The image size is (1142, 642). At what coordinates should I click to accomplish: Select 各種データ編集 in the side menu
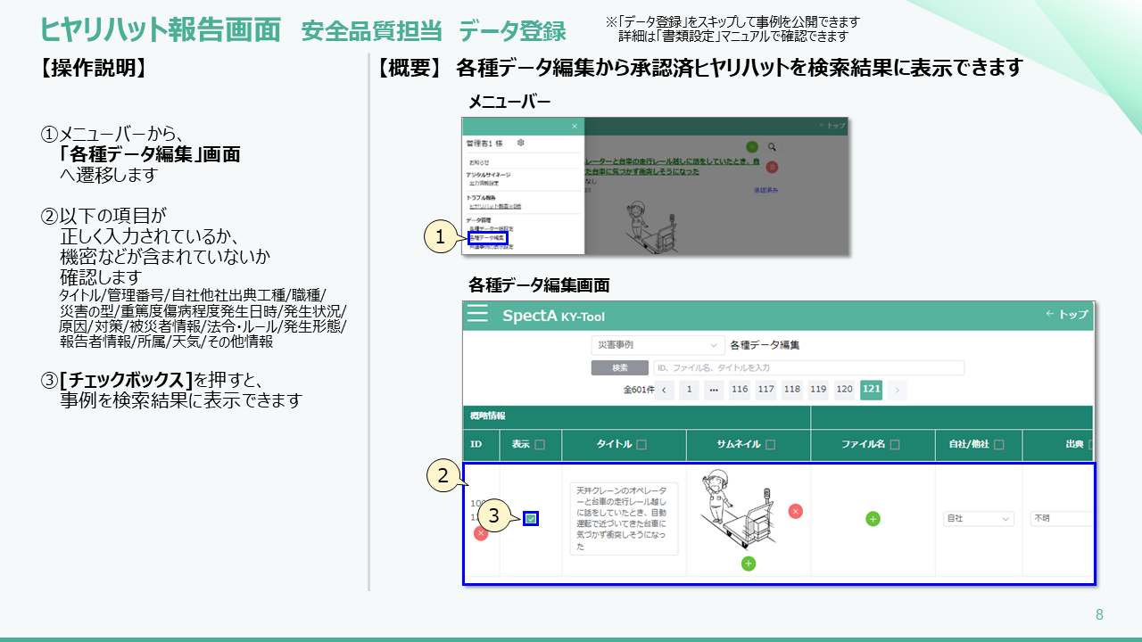[487, 238]
